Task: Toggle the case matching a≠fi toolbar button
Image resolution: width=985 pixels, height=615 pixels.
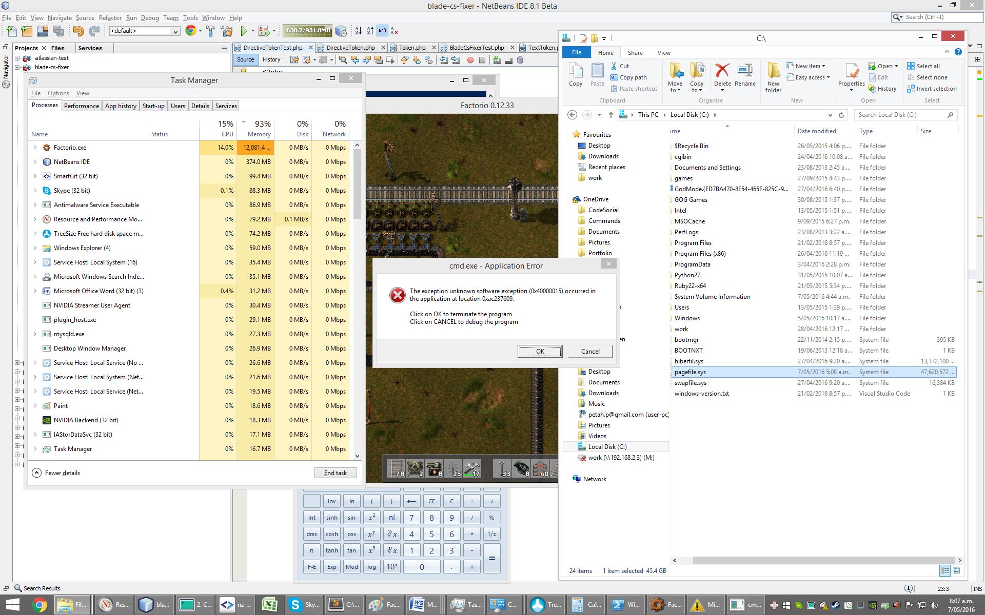Action: point(382,31)
